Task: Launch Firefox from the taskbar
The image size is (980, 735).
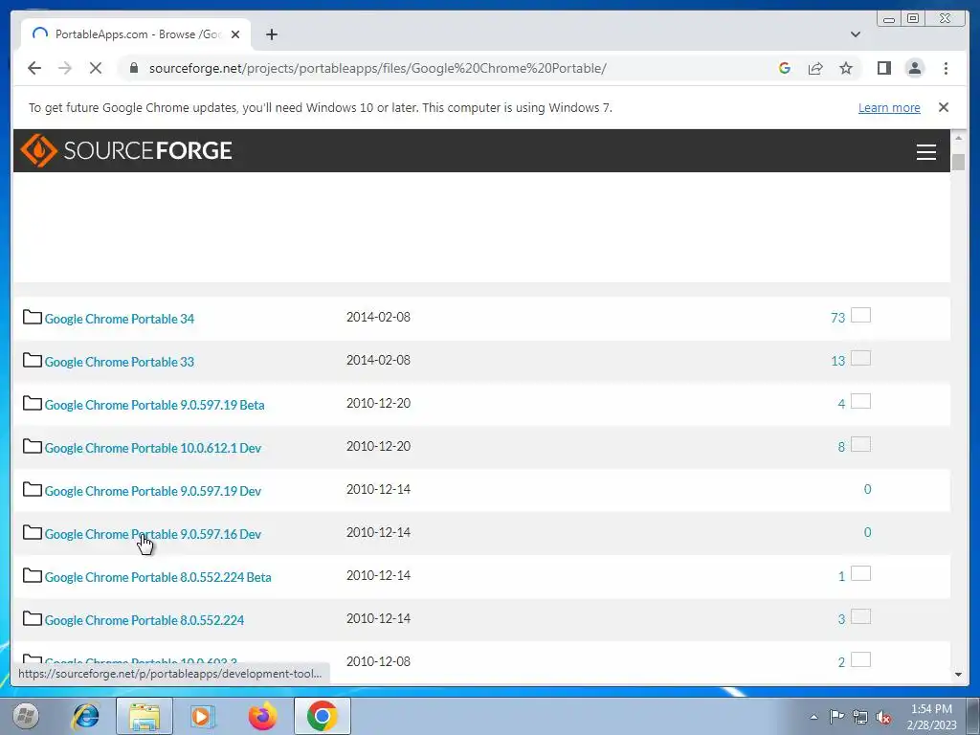Action: pyautogui.click(x=262, y=716)
